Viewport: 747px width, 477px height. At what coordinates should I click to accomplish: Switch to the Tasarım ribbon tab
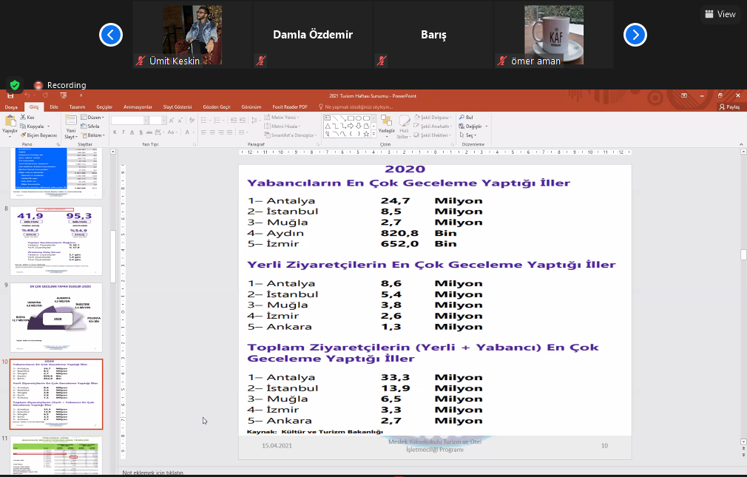(x=77, y=107)
